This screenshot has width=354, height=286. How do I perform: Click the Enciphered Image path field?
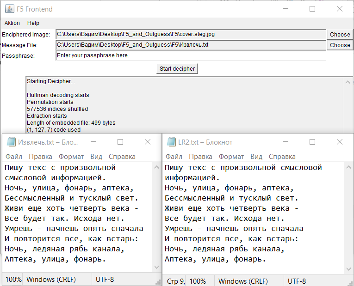coord(191,34)
